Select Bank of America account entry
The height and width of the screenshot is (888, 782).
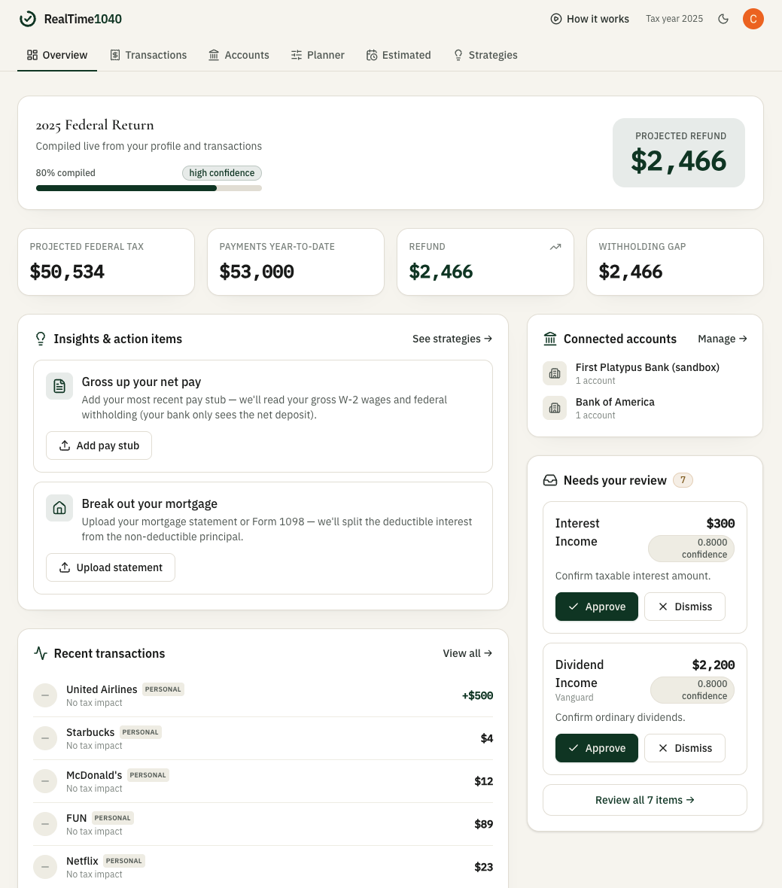pos(645,408)
